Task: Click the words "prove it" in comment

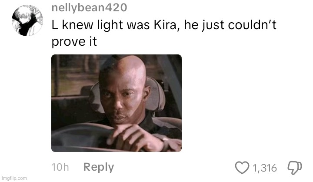Action: click(74, 42)
